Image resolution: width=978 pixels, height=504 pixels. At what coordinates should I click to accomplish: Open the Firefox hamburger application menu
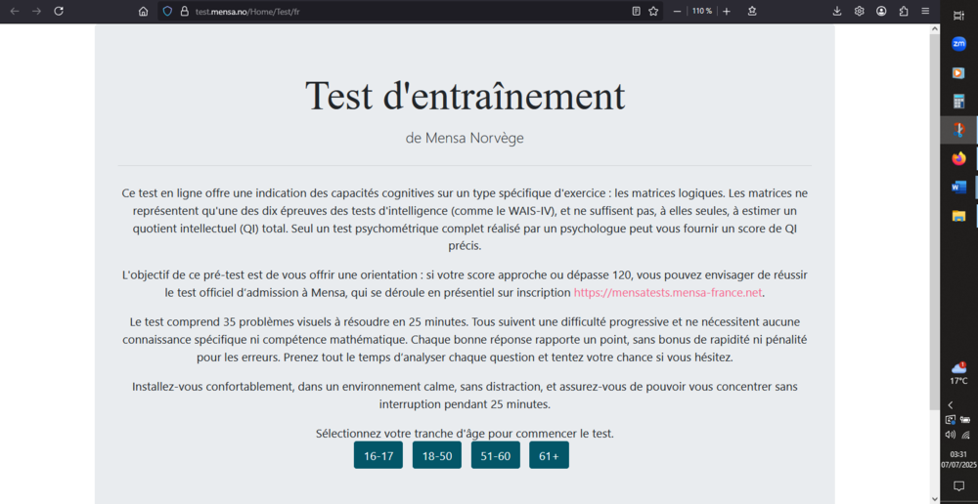(925, 11)
